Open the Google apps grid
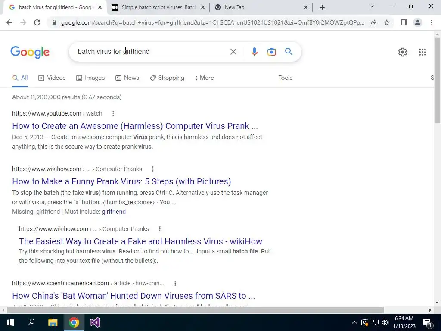Viewport: 441px width, 331px height. coord(422,52)
